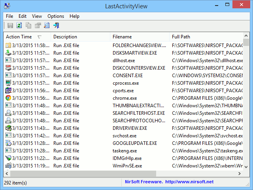Open the File menu
253x190 pixels.
tap(9, 16)
